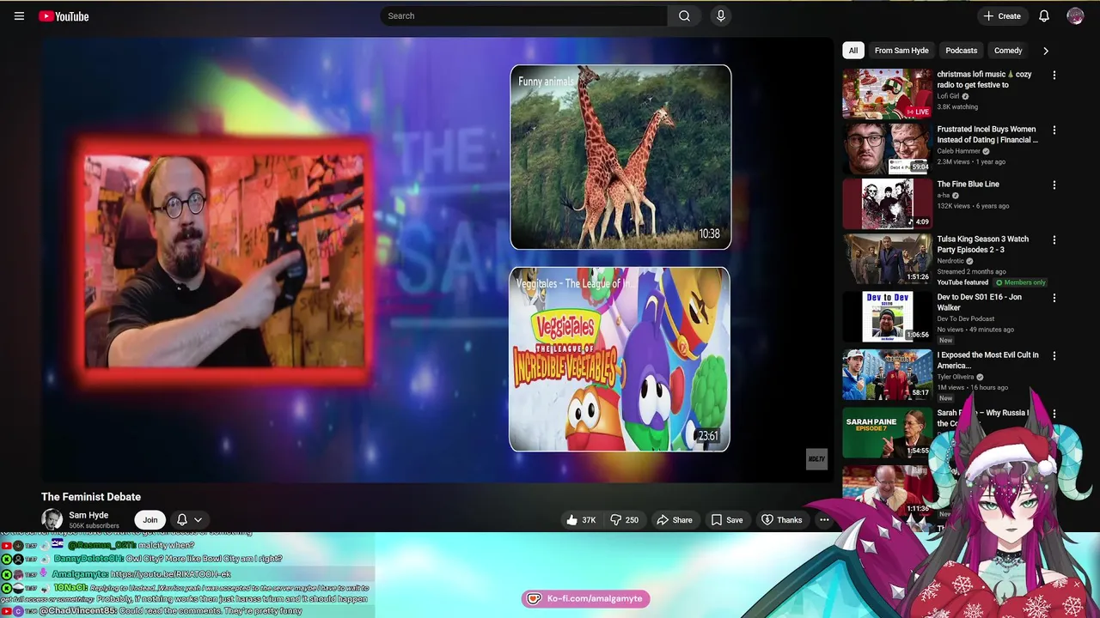Open the Create menu
This screenshot has width=1100, height=618.
point(1002,15)
